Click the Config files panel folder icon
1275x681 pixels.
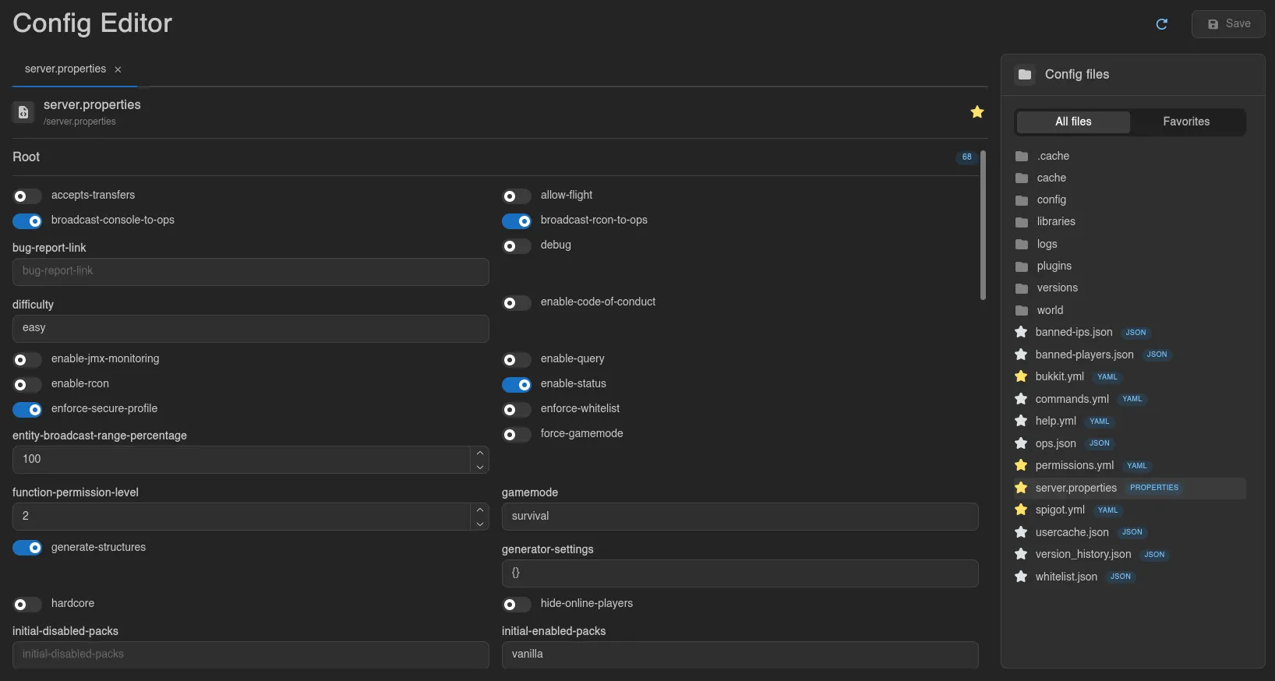point(1025,75)
